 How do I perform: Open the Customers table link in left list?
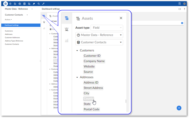coord(9,31)
